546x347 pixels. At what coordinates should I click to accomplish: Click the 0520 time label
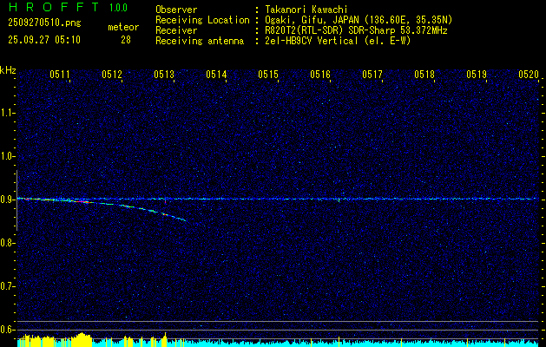tap(529, 75)
